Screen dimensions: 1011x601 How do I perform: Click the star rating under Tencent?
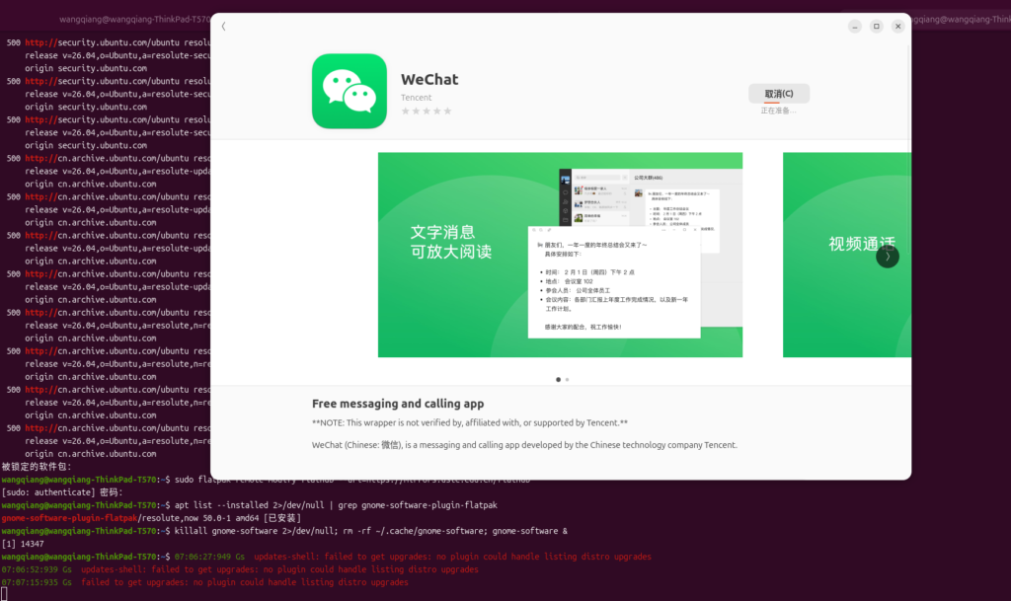tap(427, 111)
